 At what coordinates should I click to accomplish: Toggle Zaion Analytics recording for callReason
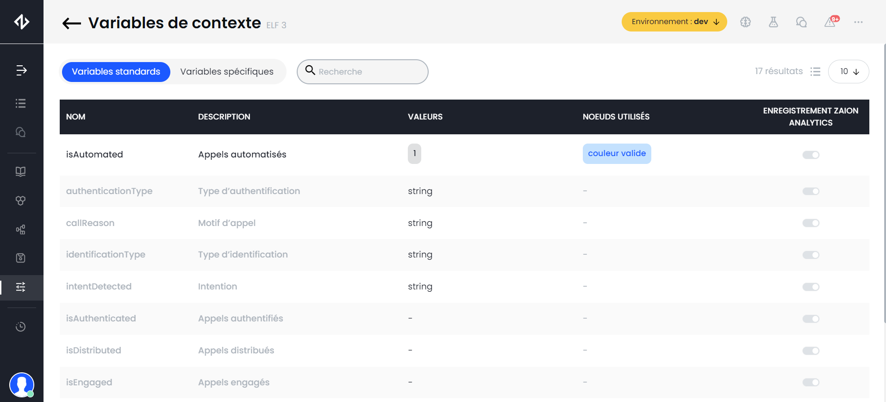pyautogui.click(x=811, y=223)
